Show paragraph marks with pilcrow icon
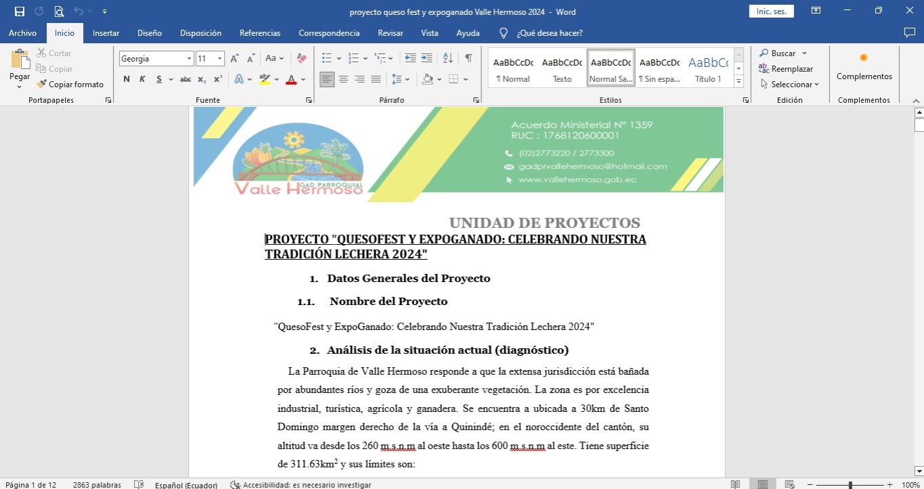The image size is (924, 489). (468, 59)
